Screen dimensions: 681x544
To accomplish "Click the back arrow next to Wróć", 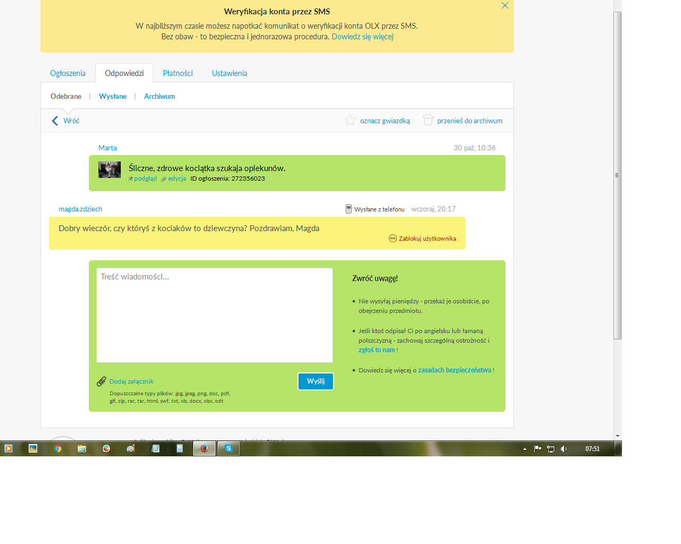I will click(55, 121).
